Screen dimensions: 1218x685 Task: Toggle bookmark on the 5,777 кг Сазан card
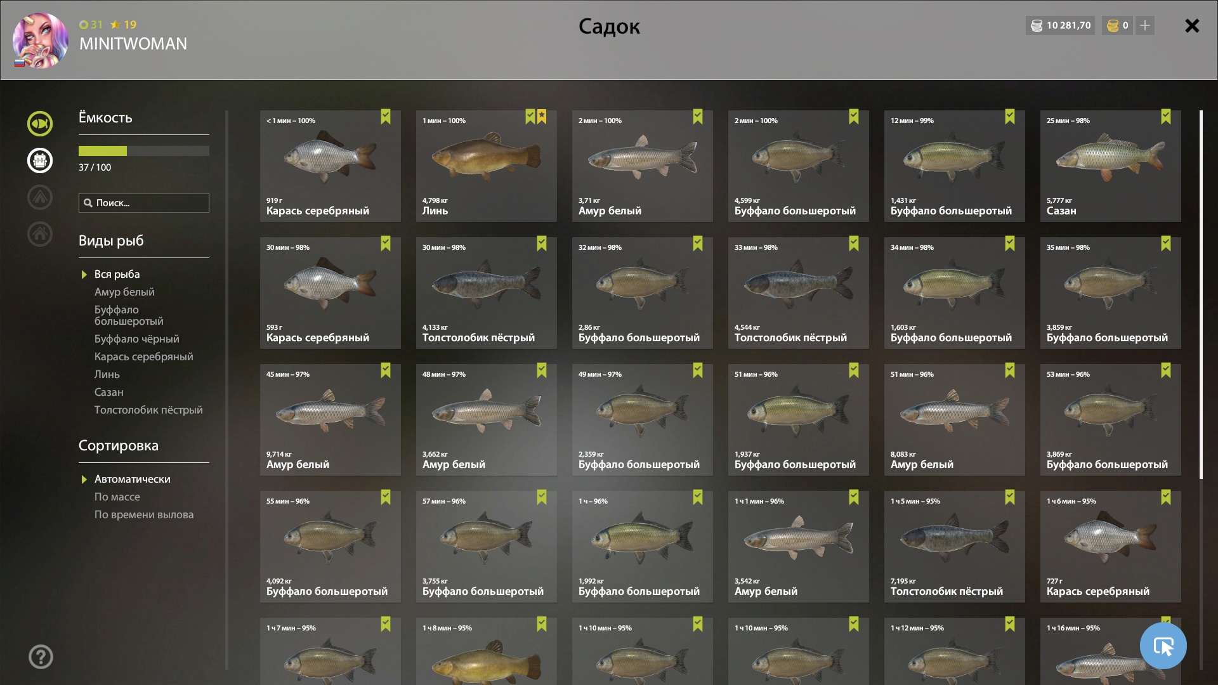coord(1166,117)
